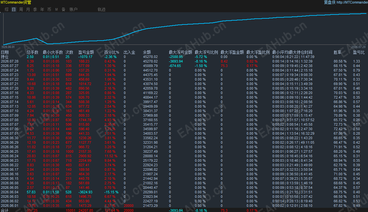Click the 21473.29 balance value
This screenshot has width=368, height=212.
[x=151, y=206]
